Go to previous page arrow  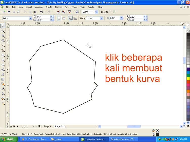pyautogui.click(x=17, y=126)
